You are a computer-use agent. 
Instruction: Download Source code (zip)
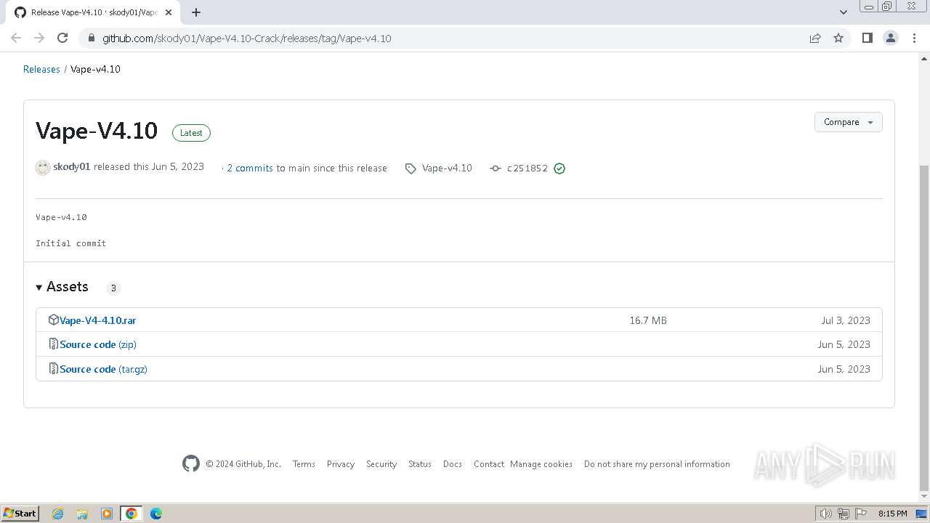98,344
